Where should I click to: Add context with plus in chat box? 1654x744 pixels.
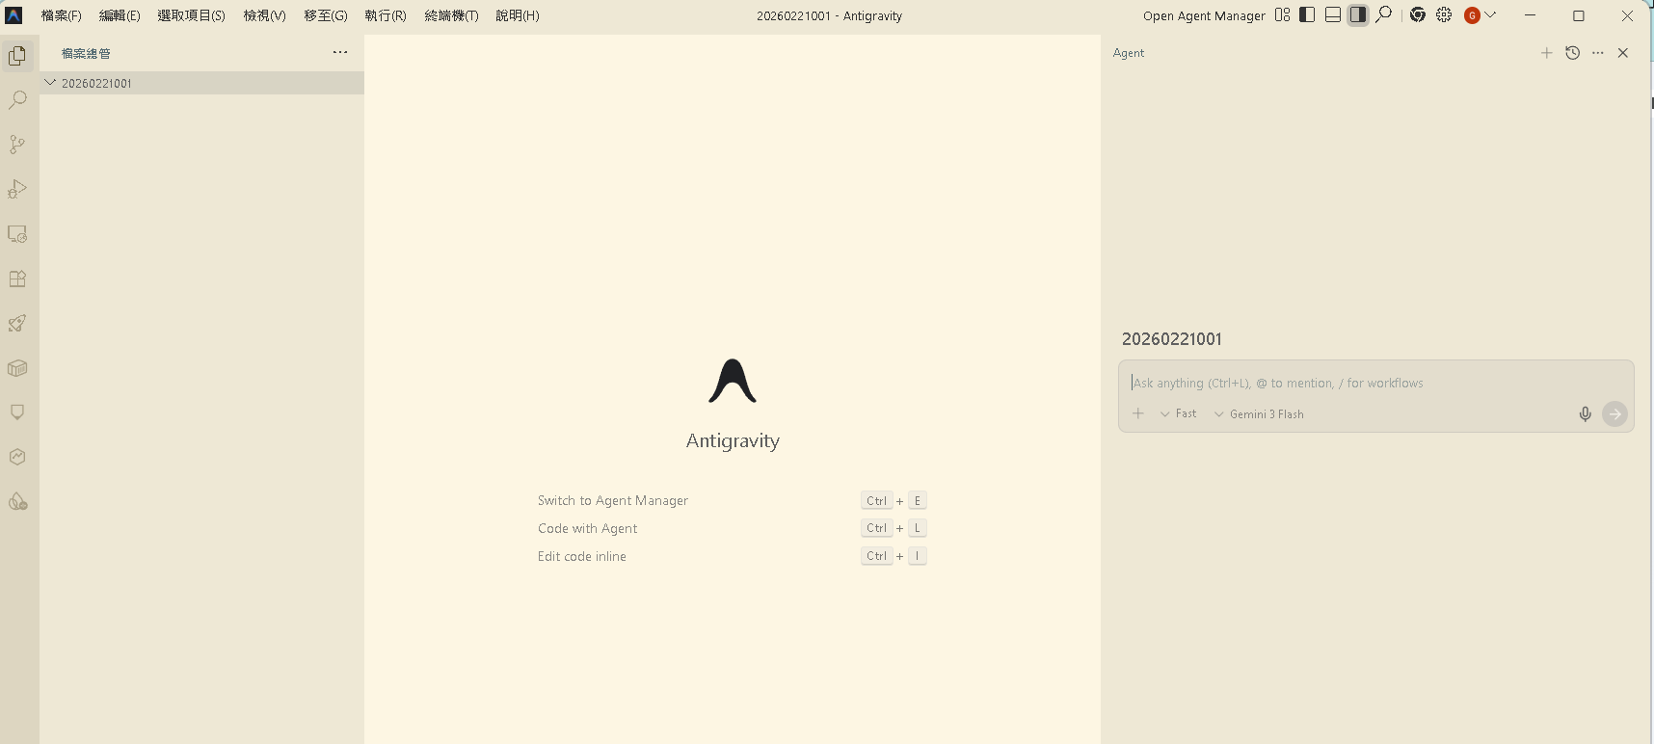pyautogui.click(x=1138, y=413)
